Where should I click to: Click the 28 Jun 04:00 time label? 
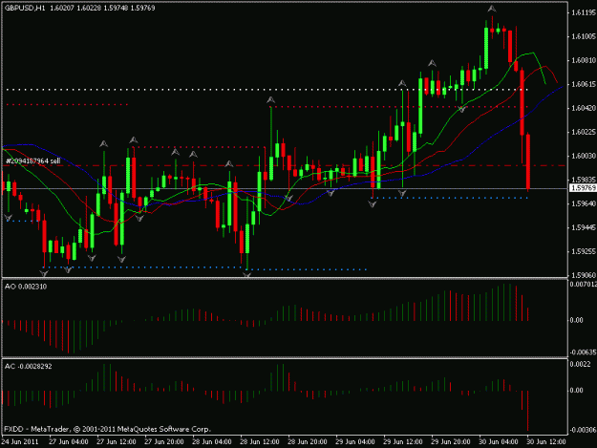[x=212, y=442]
